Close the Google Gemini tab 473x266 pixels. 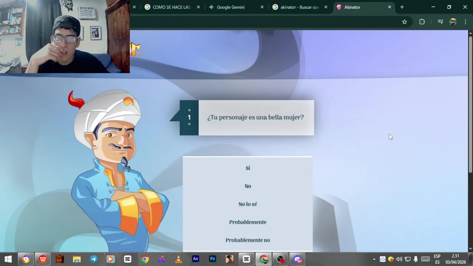click(262, 7)
